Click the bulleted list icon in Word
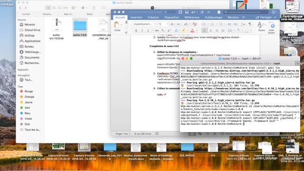This screenshot has height=171, width=304. coord(204,24)
